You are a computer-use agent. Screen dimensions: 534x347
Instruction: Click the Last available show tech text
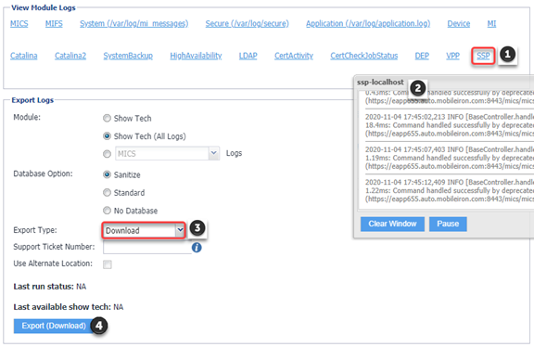point(69,307)
